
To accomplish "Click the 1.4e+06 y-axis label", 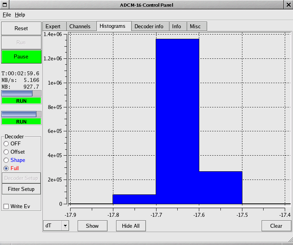I will [53, 34].
